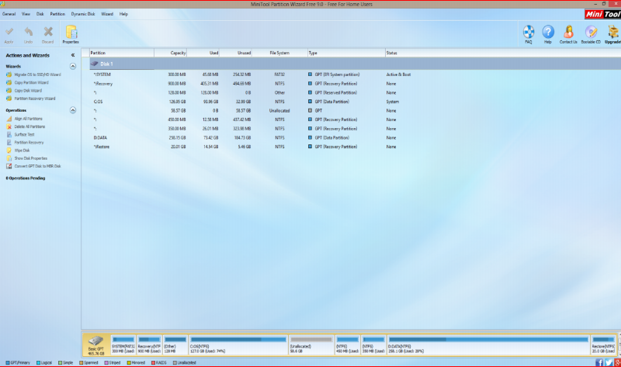621x367 pixels.
Task: Click the Discard X icon
Action: (x=47, y=33)
